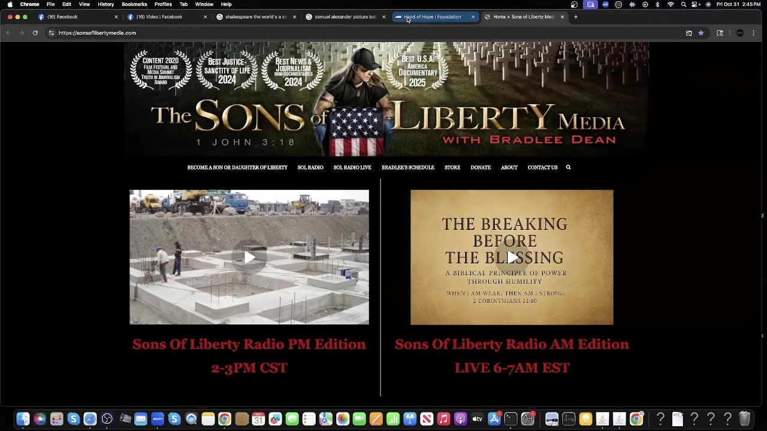Screen dimensions: 767x431
Task: Open the About nav link
Action: [x=509, y=168]
